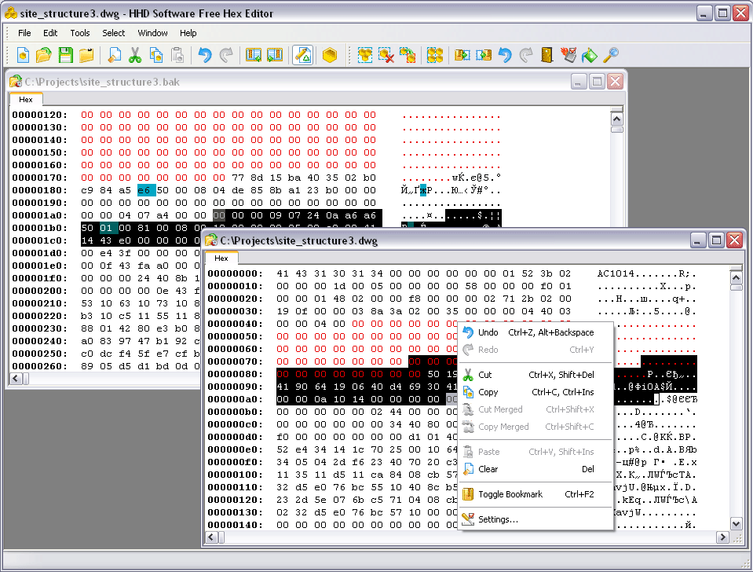Click the previous bookmark book icon
Viewport: 753px width, 572px height.
pyautogui.click(x=253, y=55)
